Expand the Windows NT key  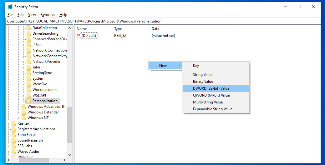18,118
